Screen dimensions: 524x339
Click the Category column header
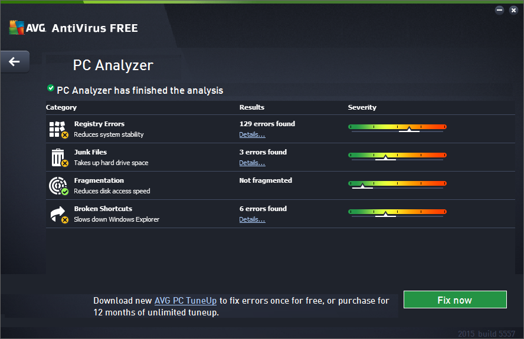61,107
